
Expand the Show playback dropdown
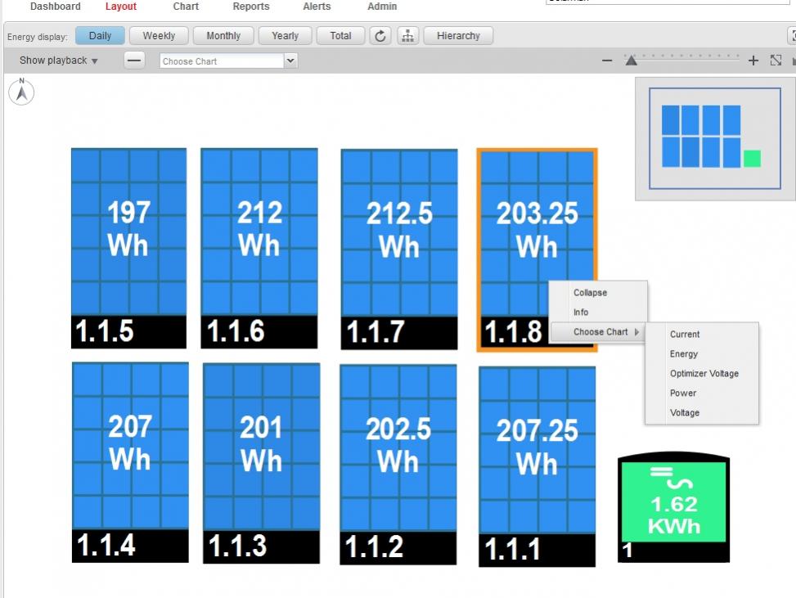(x=59, y=61)
